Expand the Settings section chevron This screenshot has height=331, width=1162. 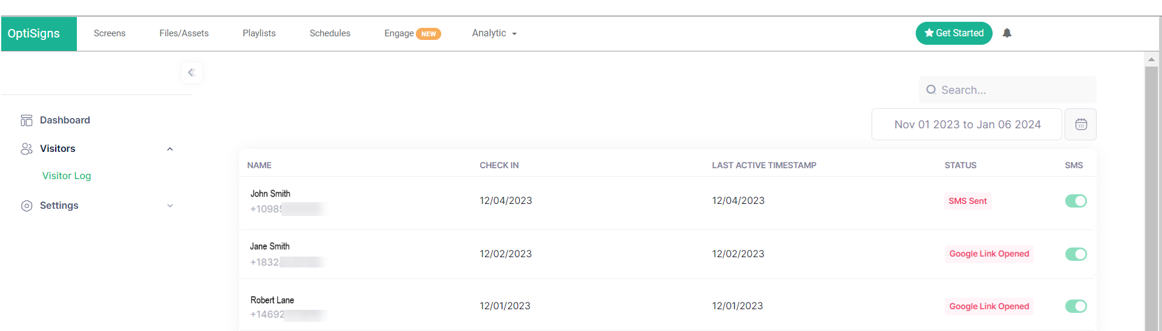(170, 206)
